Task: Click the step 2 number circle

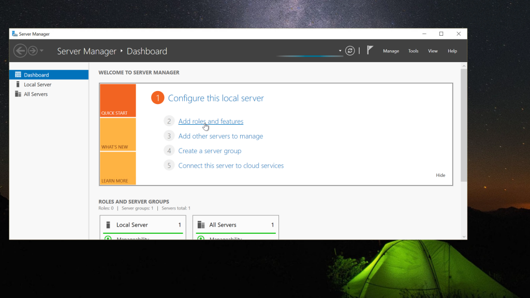Action: click(x=169, y=121)
